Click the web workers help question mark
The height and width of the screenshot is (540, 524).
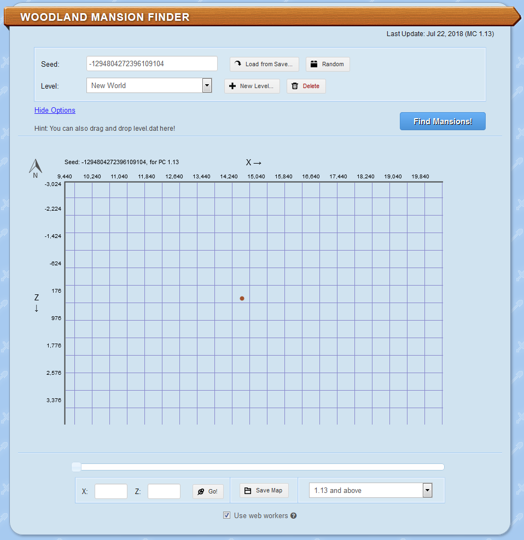point(293,515)
